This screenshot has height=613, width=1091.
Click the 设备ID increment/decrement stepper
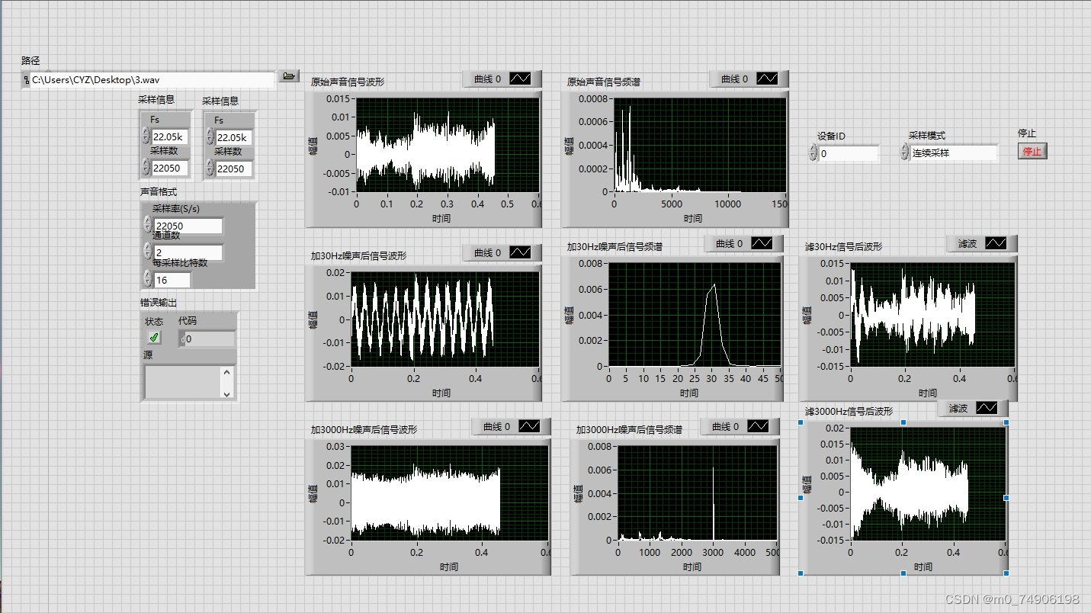tap(813, 152)
